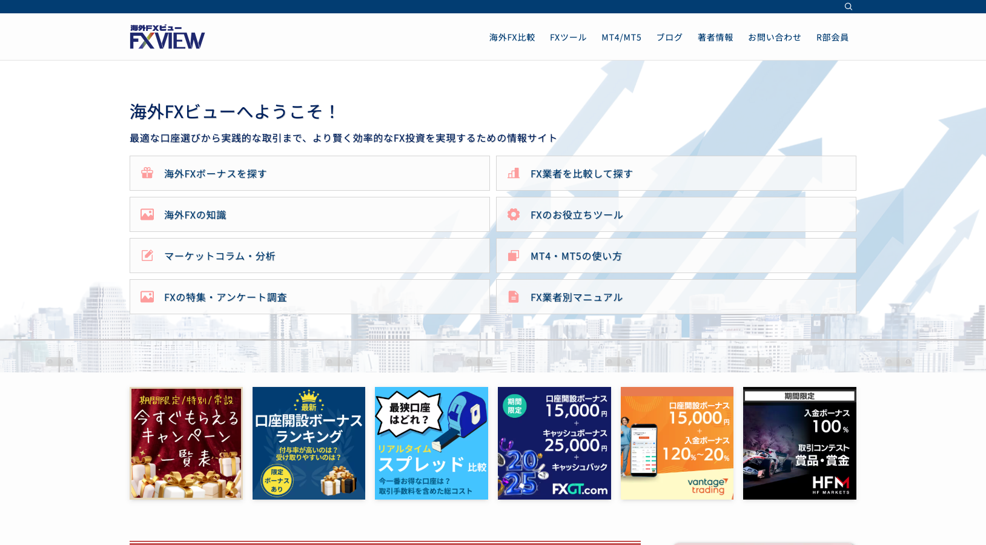Click the Vantage Trading bonus banner
Image resolution: width=986 pixels, height=545 pixels.
click(677, 443)
